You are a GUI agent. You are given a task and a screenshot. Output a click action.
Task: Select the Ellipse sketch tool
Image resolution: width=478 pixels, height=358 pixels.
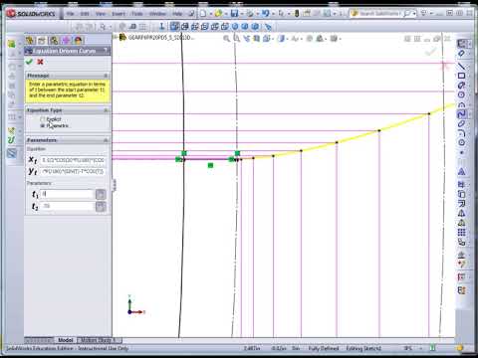(461, 123)
